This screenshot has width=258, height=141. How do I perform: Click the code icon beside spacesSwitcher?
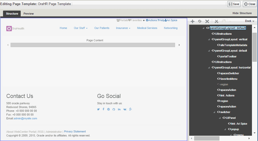pos(218,73)
